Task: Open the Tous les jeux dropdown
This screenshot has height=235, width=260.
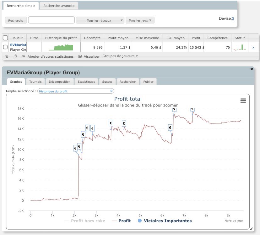Action: pos(140,20)
